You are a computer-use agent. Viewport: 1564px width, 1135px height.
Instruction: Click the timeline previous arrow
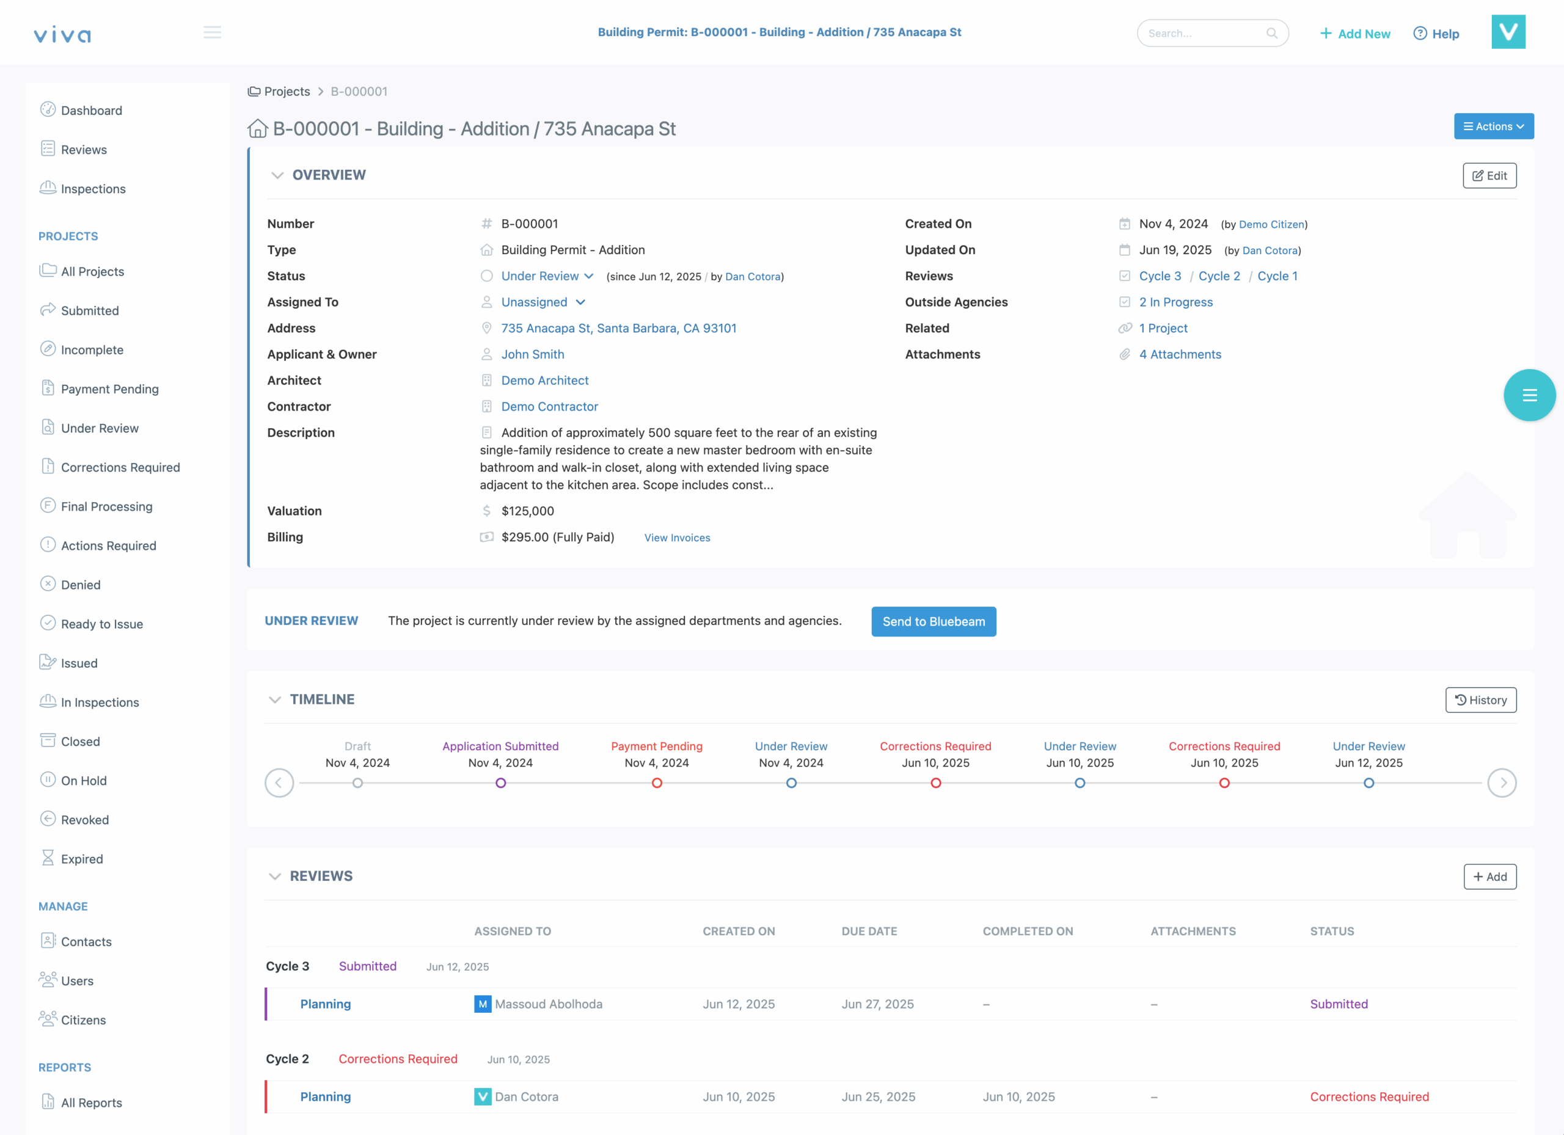click(x=279, y=783)
